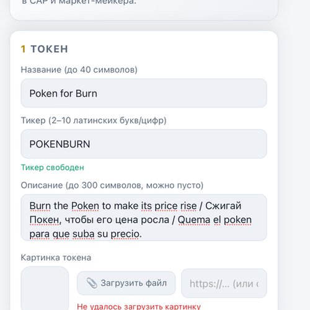Click the "Название (до 40 символов)" label
The width and height of the screenshot is (310, 310).
(79, 70)
